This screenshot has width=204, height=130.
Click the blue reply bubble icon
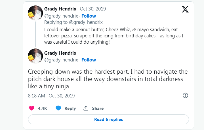(58, 108)
